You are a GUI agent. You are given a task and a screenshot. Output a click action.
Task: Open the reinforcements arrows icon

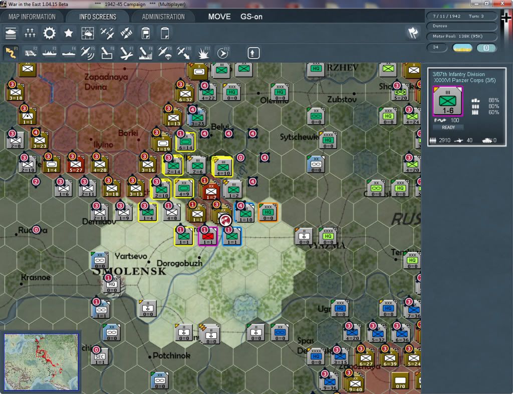[126, 34]
